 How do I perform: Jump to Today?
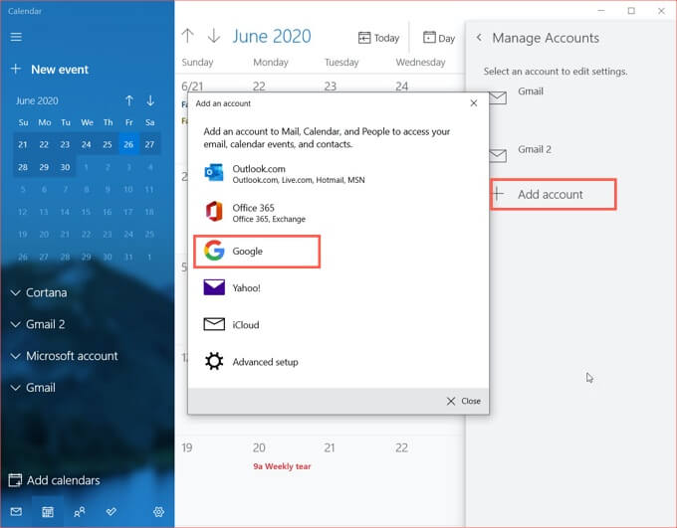pos(378,38)
